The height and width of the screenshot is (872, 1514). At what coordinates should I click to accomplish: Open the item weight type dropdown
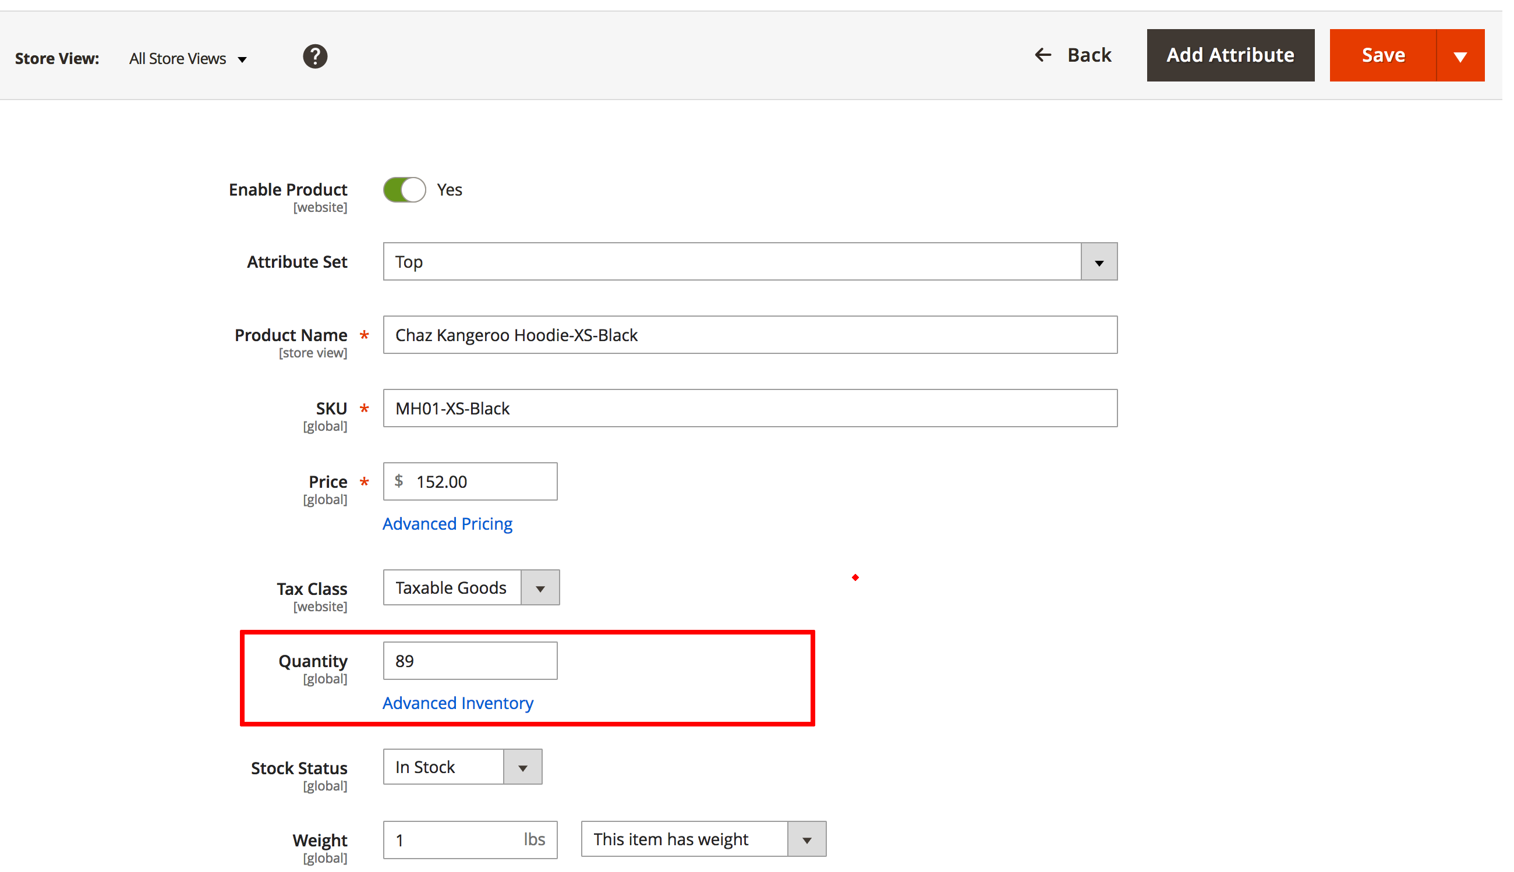click(x=703, y=839)
